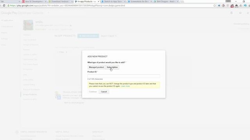The image size is (250, 140).
Task: Click the circular extension icon beside the V icon
Action: click(x=223, y=5)
